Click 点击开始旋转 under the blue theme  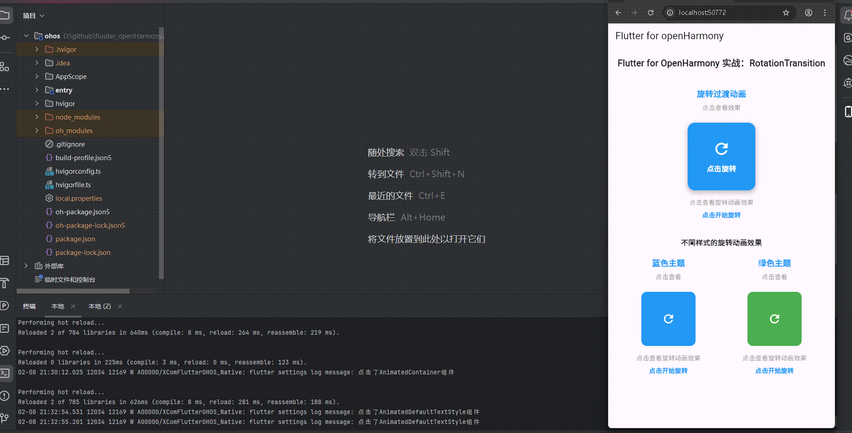668,371
